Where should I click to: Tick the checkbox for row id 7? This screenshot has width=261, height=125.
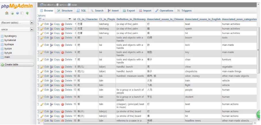[38, 60]
